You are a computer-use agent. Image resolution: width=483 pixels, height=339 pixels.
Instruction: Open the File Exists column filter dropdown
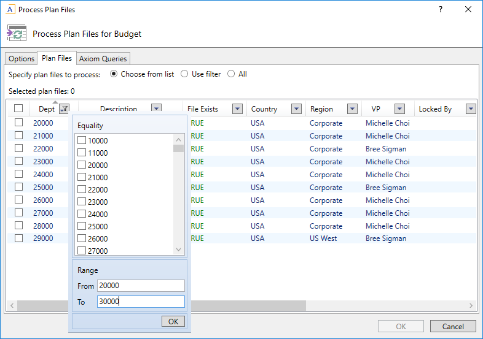coord(237,109)
